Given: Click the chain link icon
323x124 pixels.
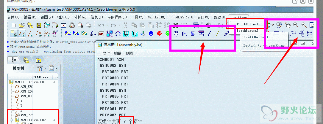Looking at the screenshot, I should (226, 33).
